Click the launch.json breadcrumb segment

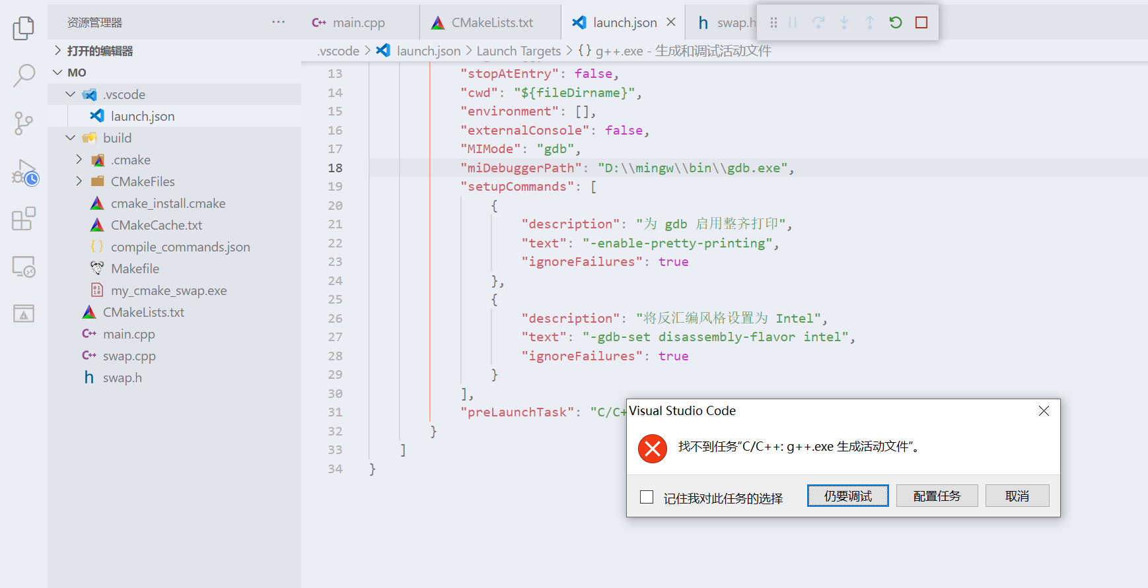pos(419,51)
